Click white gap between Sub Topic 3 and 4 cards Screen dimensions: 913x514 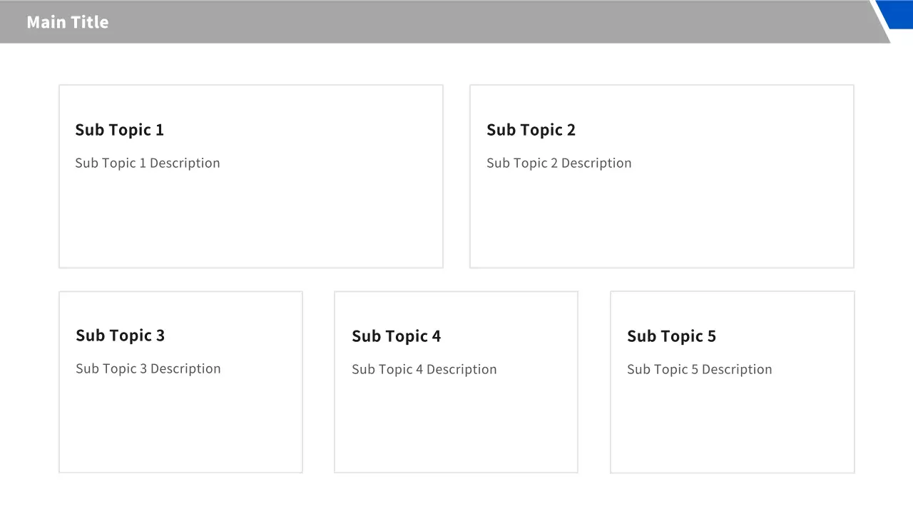coord(318,382)
